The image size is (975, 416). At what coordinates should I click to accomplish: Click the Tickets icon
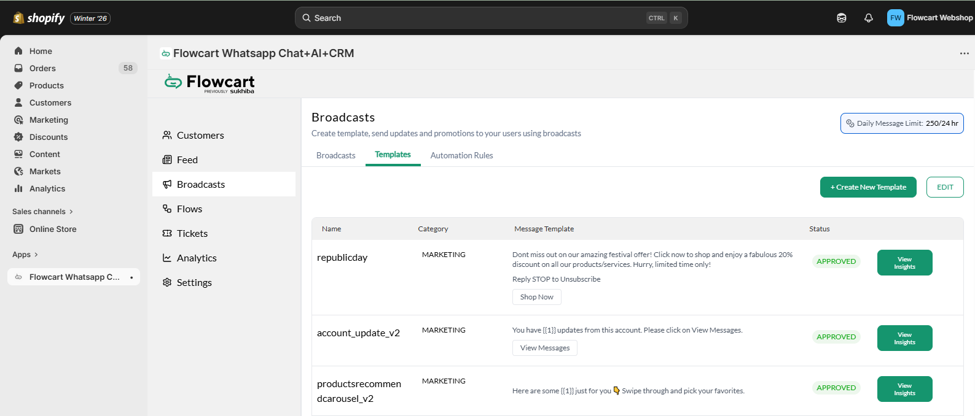[x=167, y=233]
